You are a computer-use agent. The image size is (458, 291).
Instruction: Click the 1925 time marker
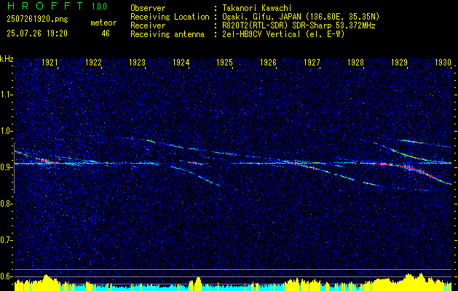click(224, 62)
